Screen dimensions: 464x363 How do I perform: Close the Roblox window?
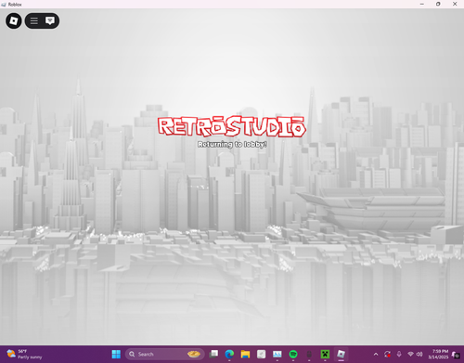455,4
